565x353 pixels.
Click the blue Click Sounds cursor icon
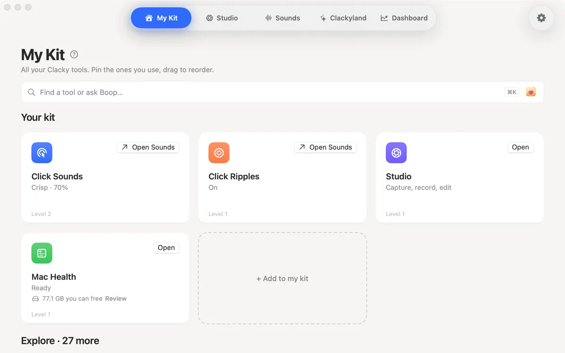(x=42, y=152)
